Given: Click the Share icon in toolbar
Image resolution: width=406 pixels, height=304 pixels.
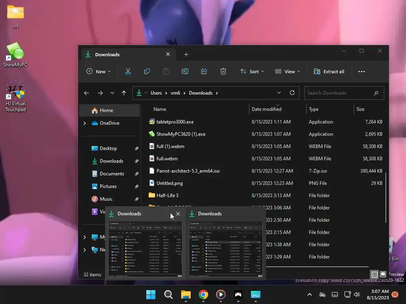Looking at the screenshot, I should (204, 72).
